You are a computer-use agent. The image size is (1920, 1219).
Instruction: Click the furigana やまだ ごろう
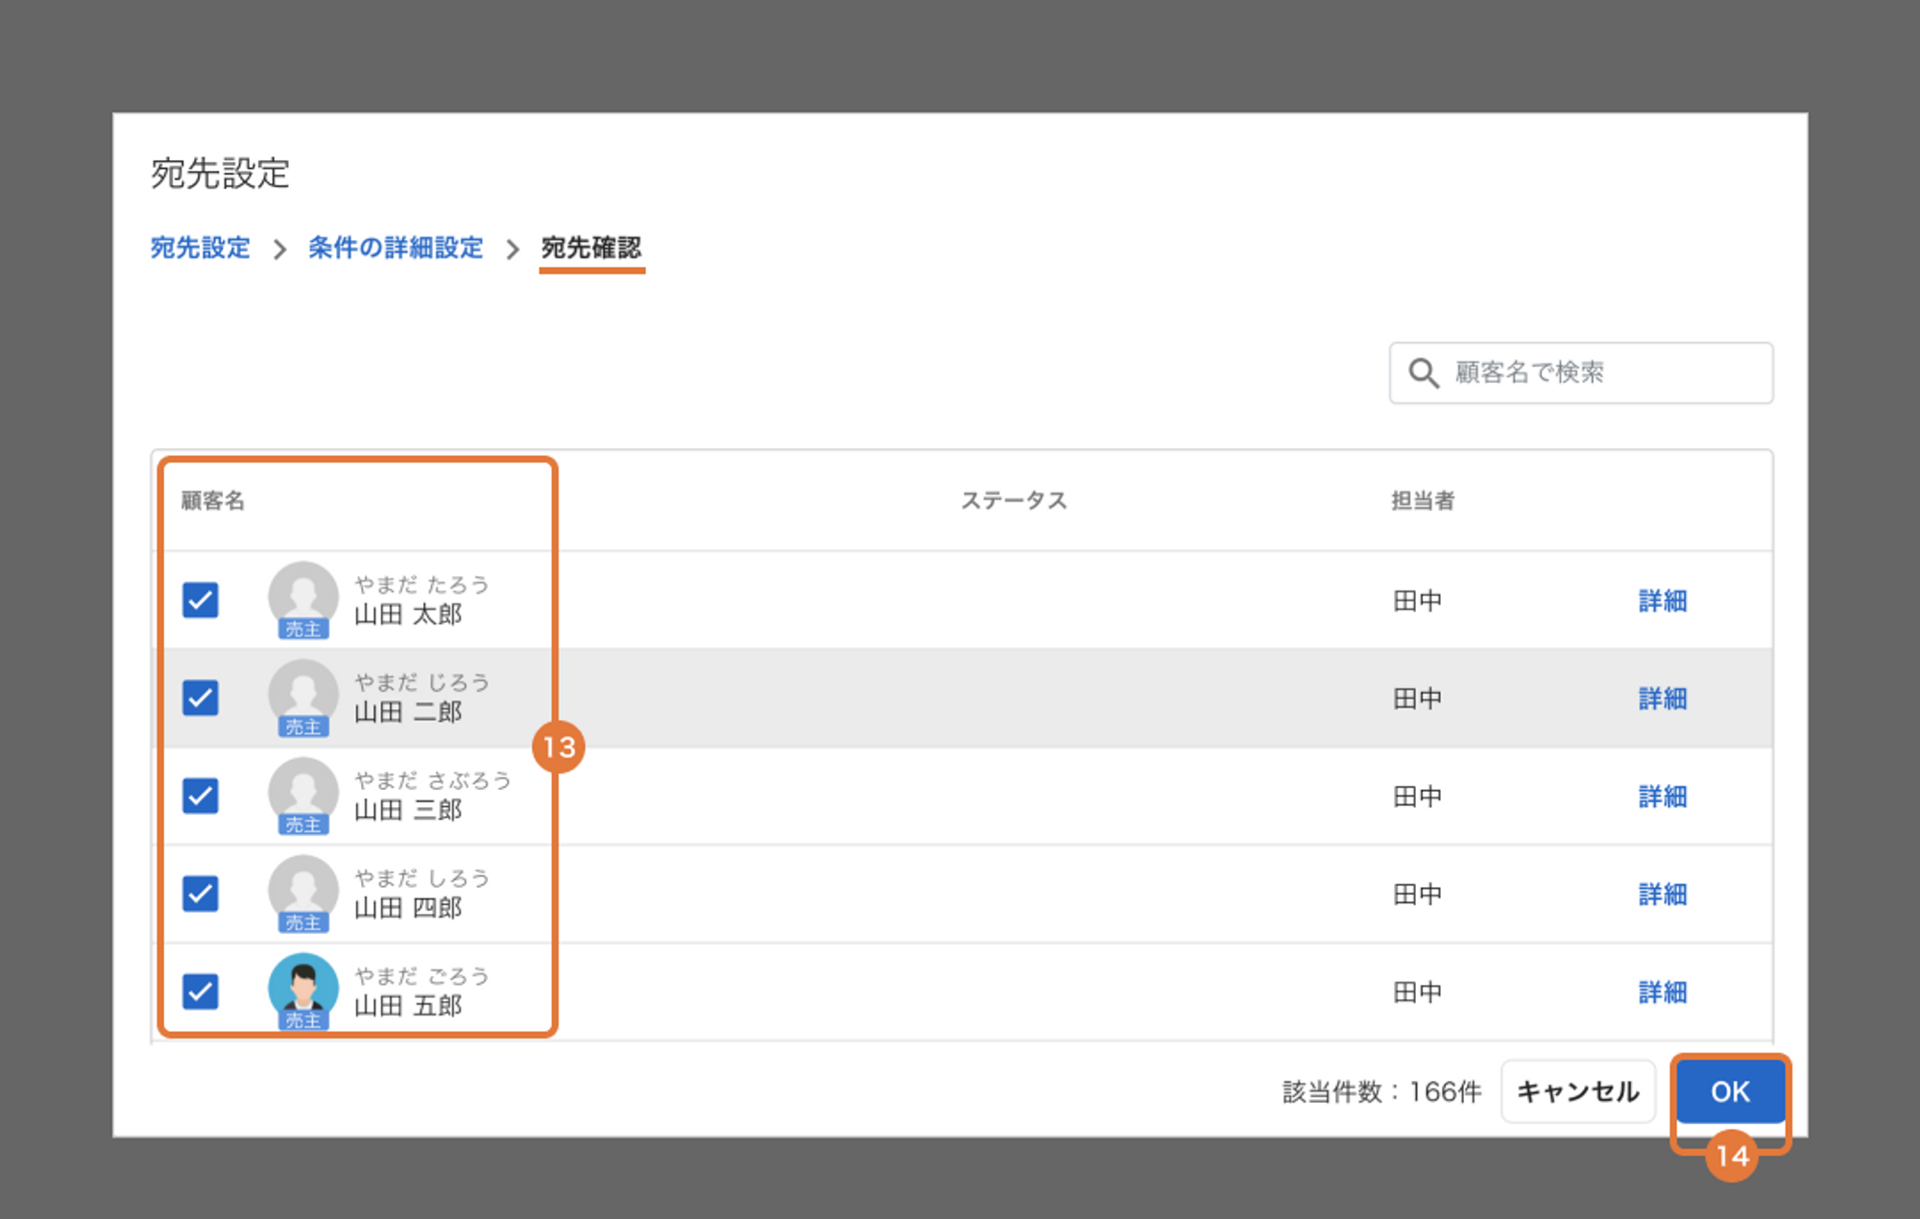[x=422, y=976]
